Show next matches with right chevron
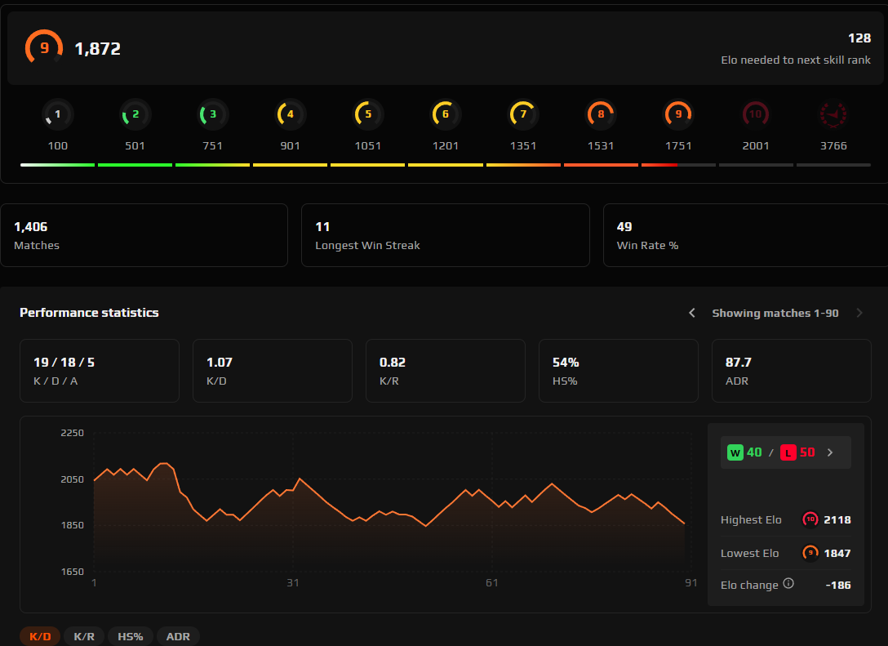The height and width of the screenshot is (646, 888). point(859,313)
